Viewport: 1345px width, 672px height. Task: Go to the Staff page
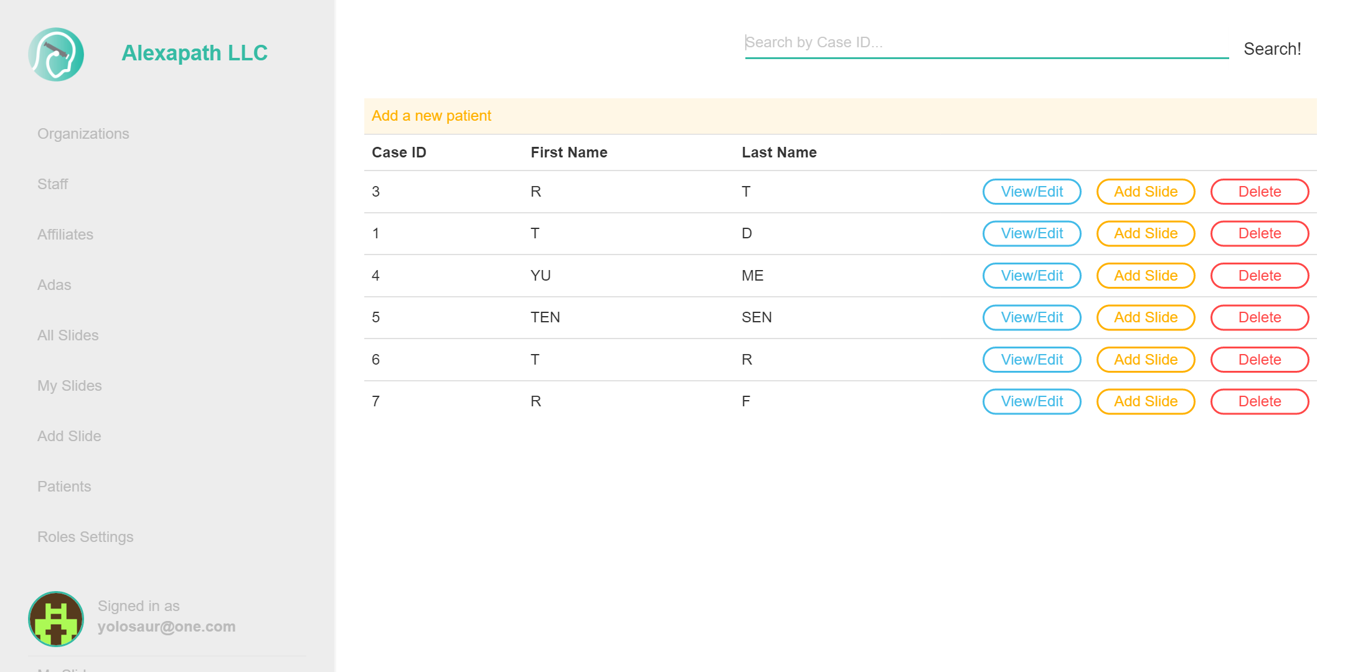point(52,184)
